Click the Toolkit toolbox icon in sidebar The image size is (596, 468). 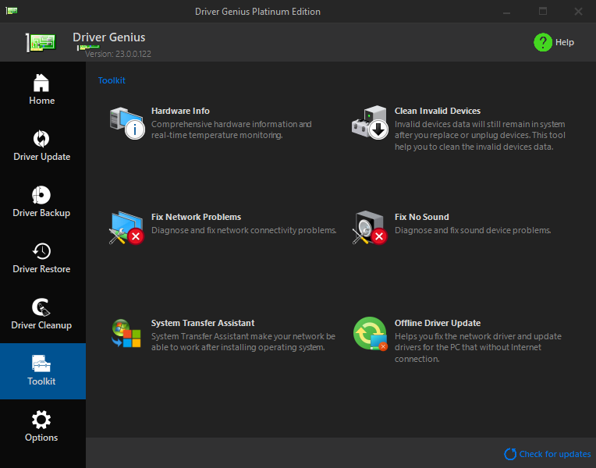pos(41,363)
